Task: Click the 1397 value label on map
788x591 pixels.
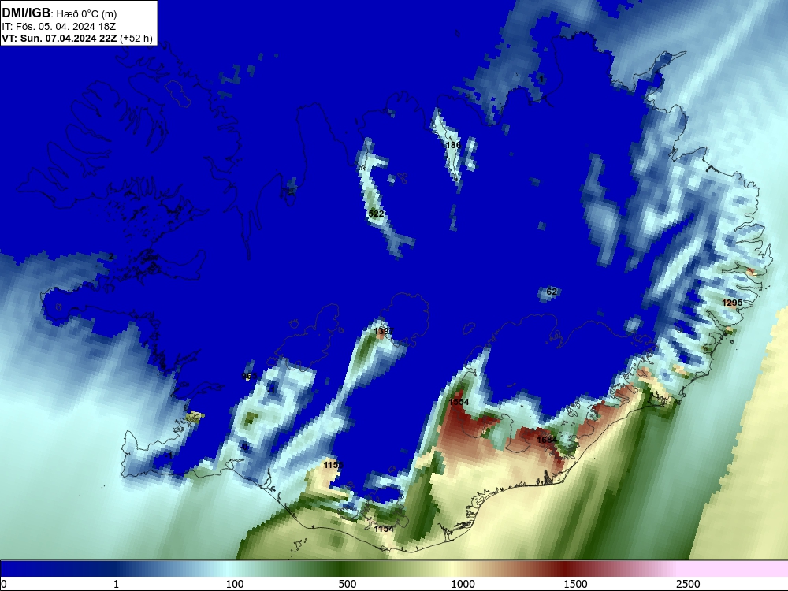Action: (x=384, y=331)
